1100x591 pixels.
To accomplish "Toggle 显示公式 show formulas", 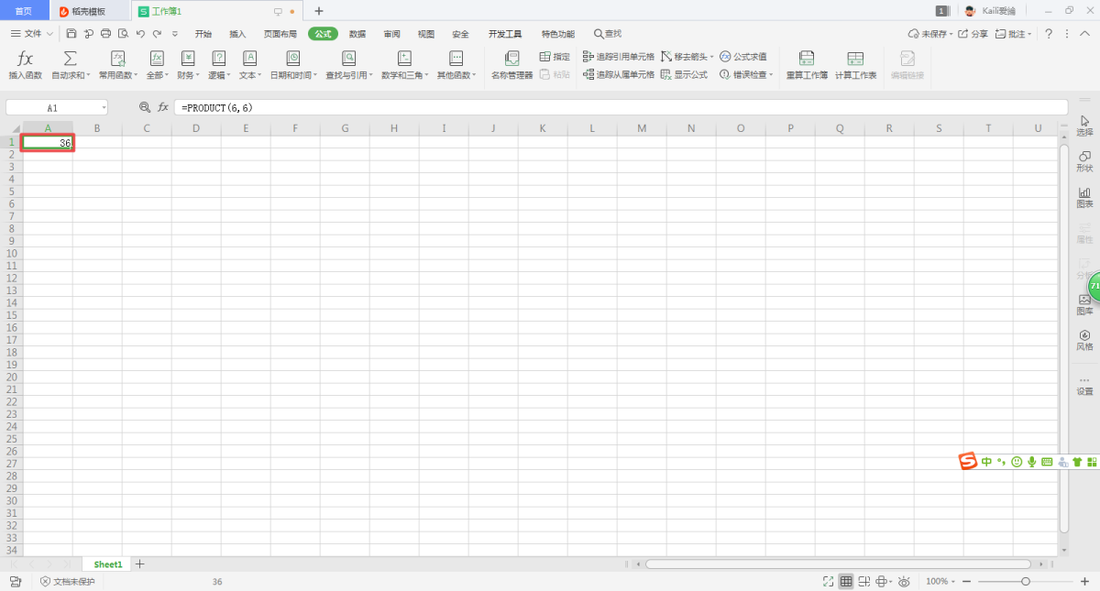I will pyautogui.click(x=684, y=75).
